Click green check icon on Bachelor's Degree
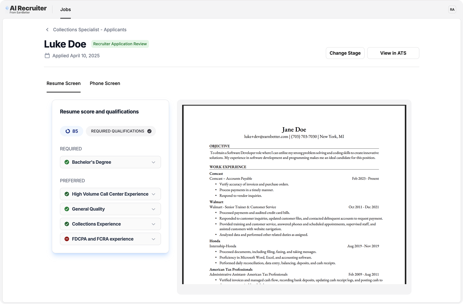Screen dimensions: 463x304 [67, 162]
